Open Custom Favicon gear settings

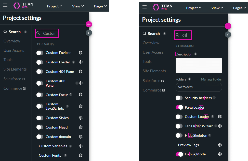81,53
